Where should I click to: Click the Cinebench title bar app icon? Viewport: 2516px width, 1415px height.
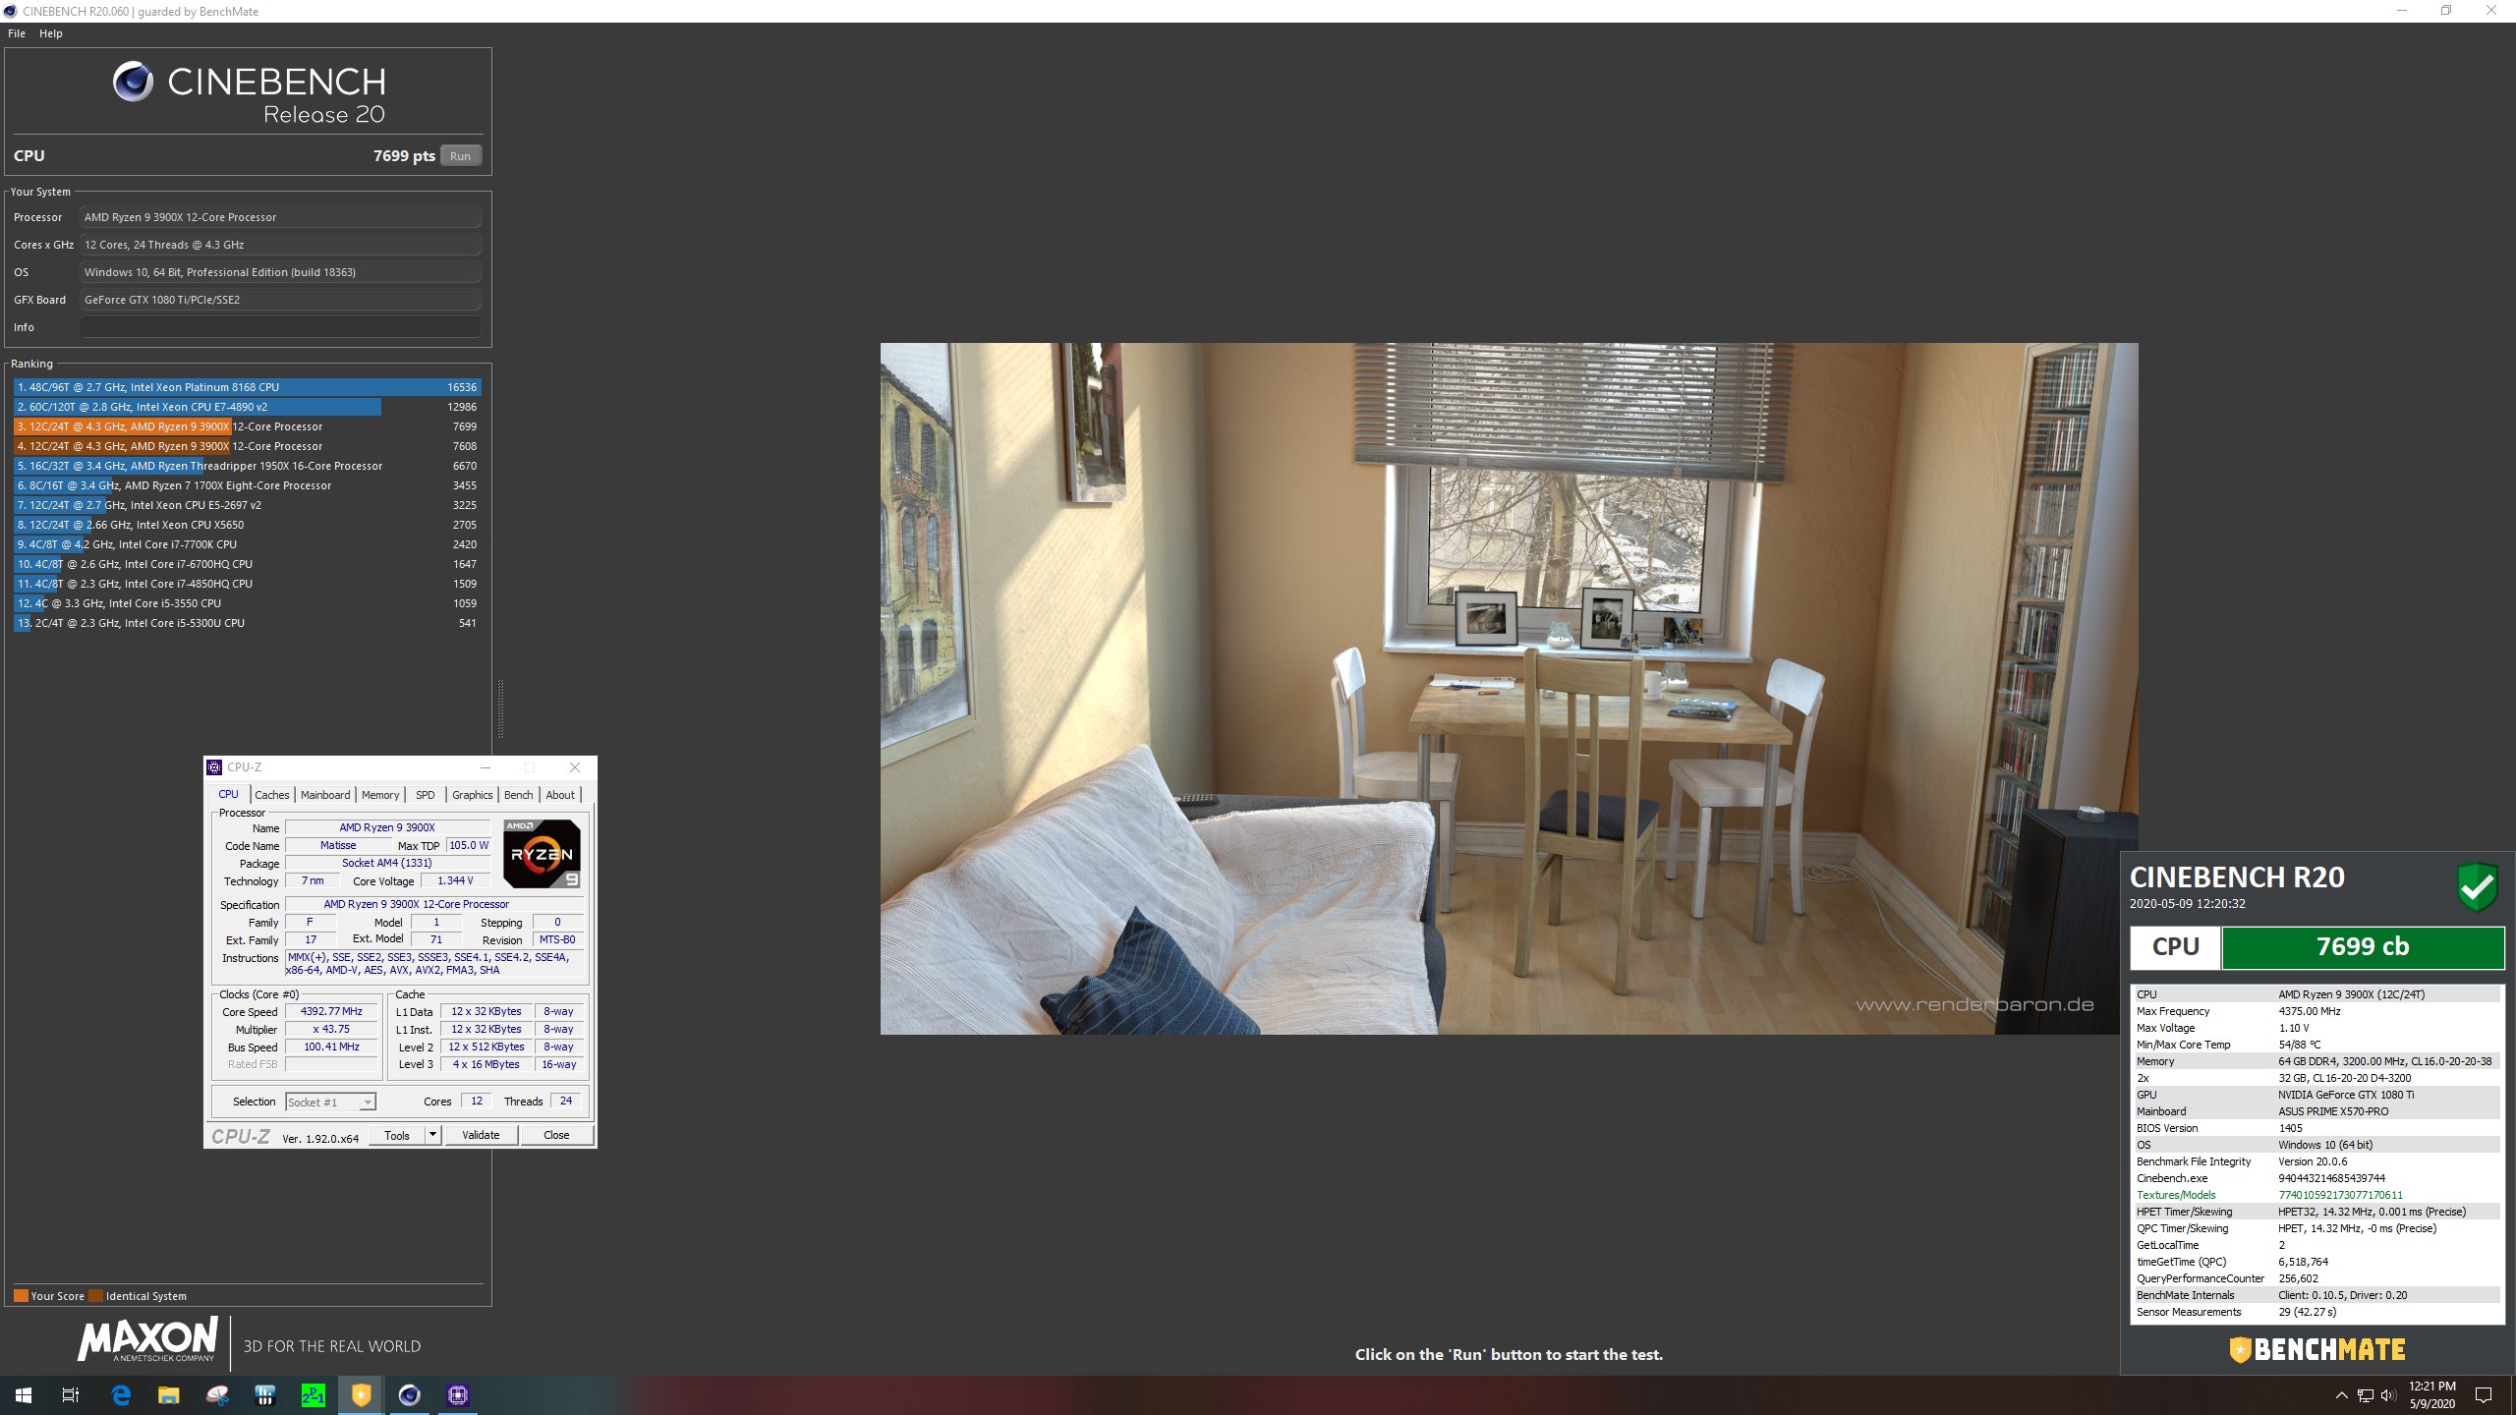(x=11, y=12)
